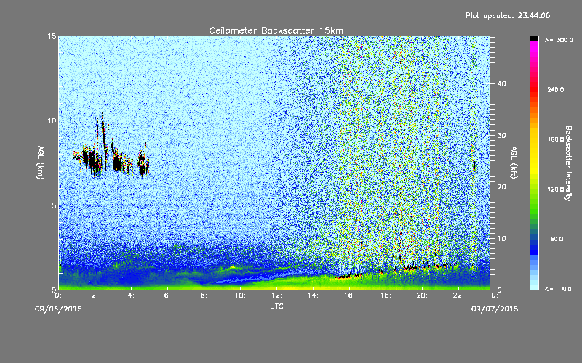Viewport: 582px width, 363px height.
Task: Click the '40' tick on the kft axis
Action: point(501,84)
